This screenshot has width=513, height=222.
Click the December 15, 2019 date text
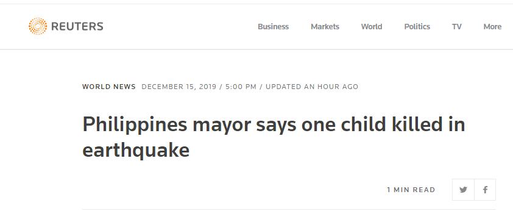pyautogui.click(x=179, y=87)
